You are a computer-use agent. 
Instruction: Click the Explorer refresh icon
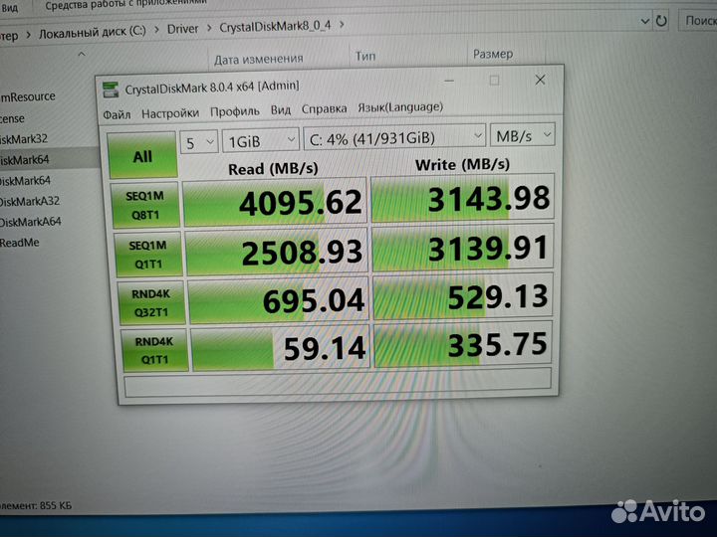(x=660, y=20)
